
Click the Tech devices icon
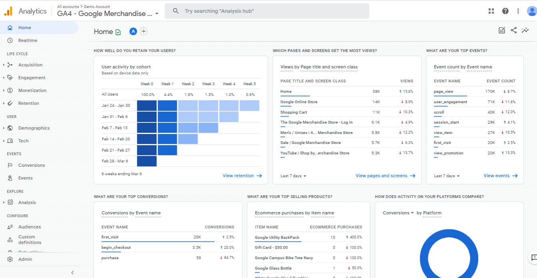click(x=10, y=141)
